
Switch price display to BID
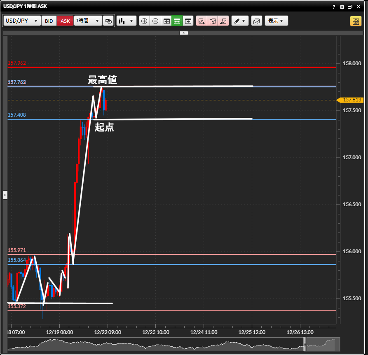click(49, 21)
